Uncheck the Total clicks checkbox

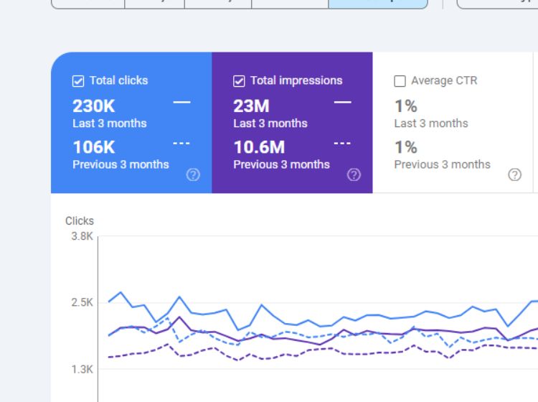tap(78, 81)
